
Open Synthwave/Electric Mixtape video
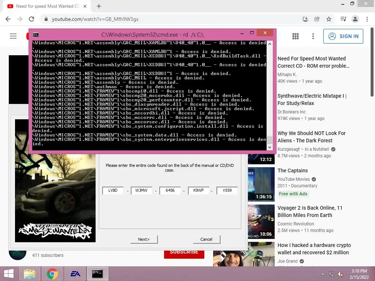pos(312,100)
